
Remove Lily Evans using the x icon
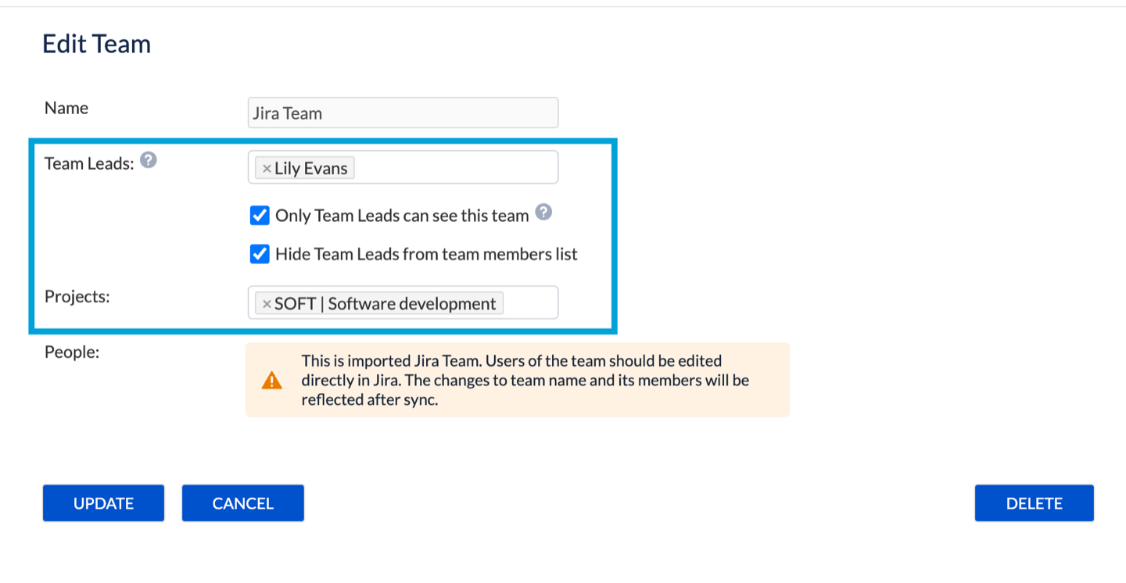coord(267,169)
